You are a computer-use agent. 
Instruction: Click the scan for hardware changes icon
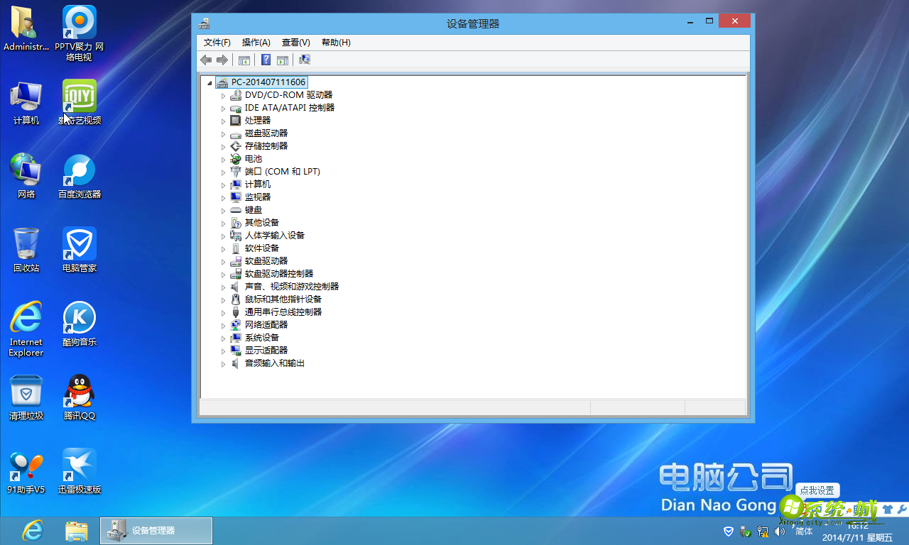point(304,60)
